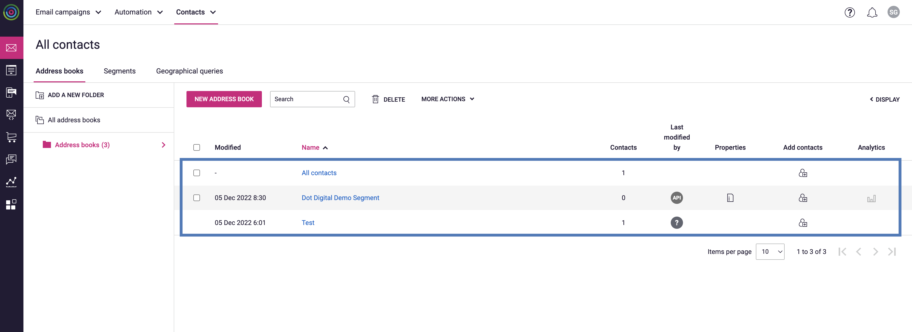Click add contacts icon for Test row
Image resolution: width=912 pixels, height=332 pixels.
pos(803,223)
